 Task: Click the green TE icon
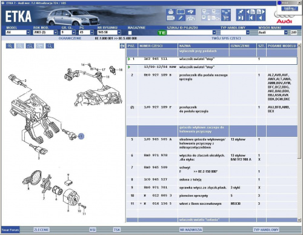click(x=162, y=33)
